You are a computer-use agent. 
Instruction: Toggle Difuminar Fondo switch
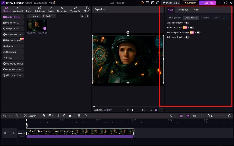point(187,37)
